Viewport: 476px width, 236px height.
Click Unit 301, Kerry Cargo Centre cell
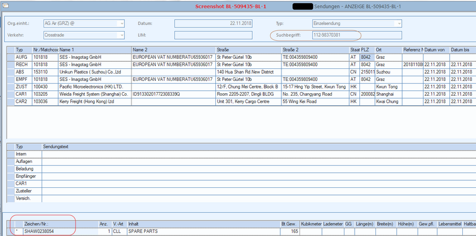coord(248,102)
